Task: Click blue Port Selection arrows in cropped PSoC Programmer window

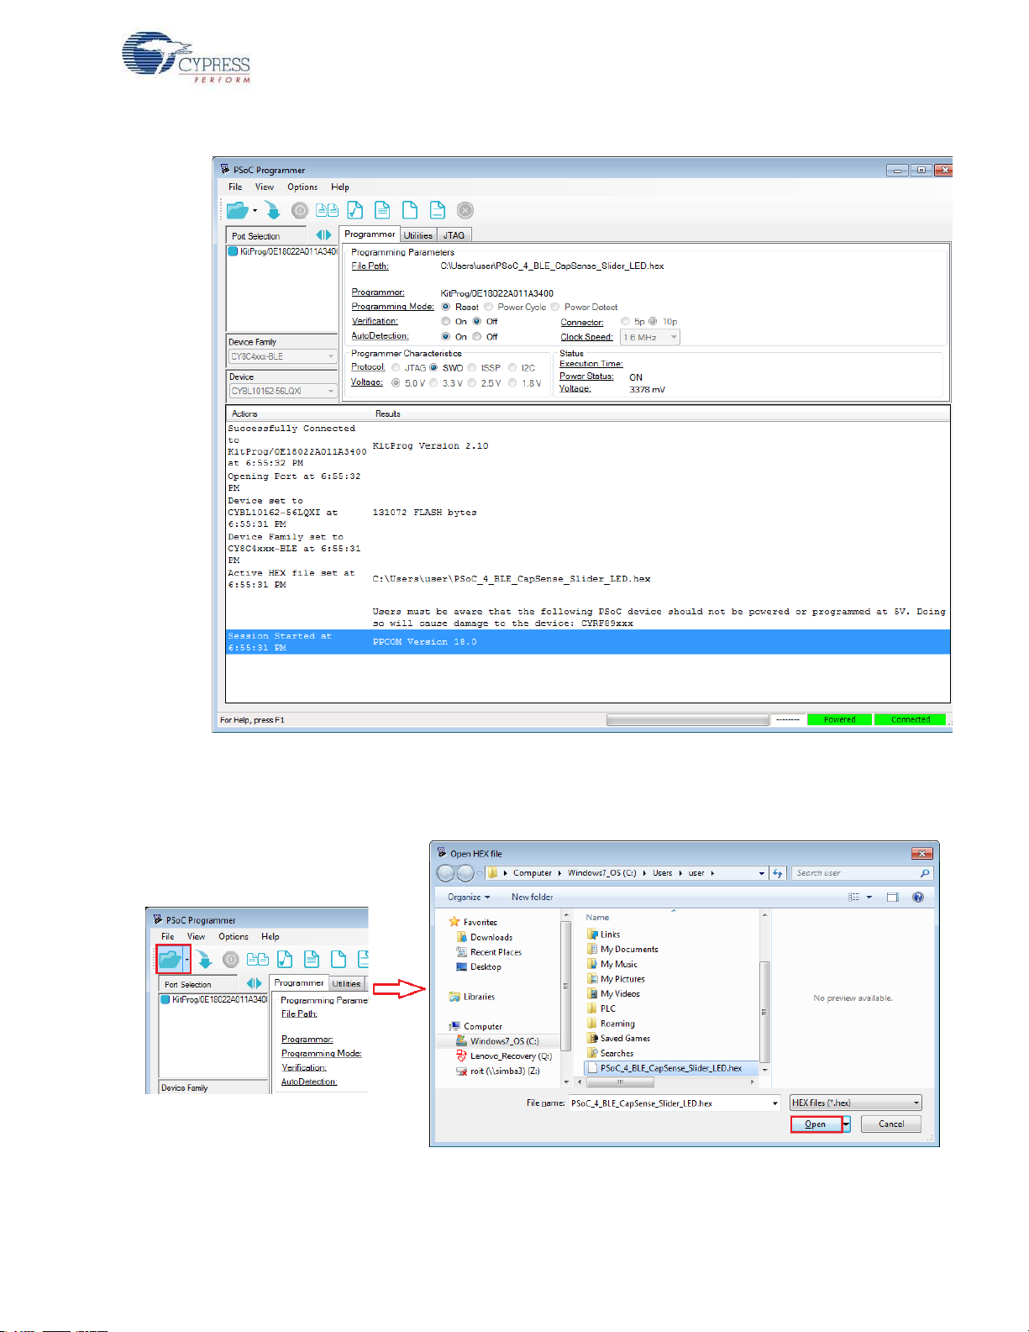Action: click(254, 983)
